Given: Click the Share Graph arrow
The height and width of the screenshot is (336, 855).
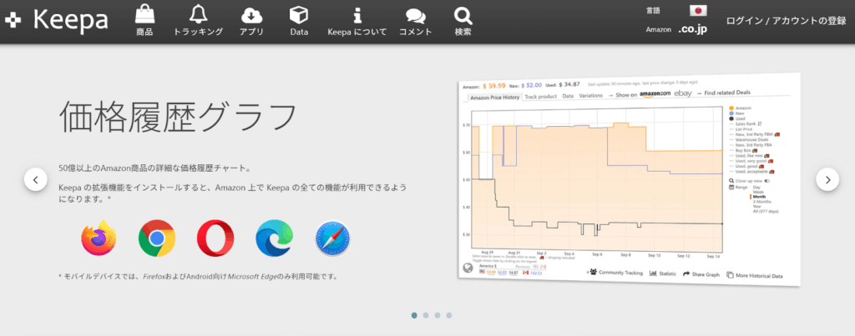Looking at the screenshot, I should coord(701,274).
